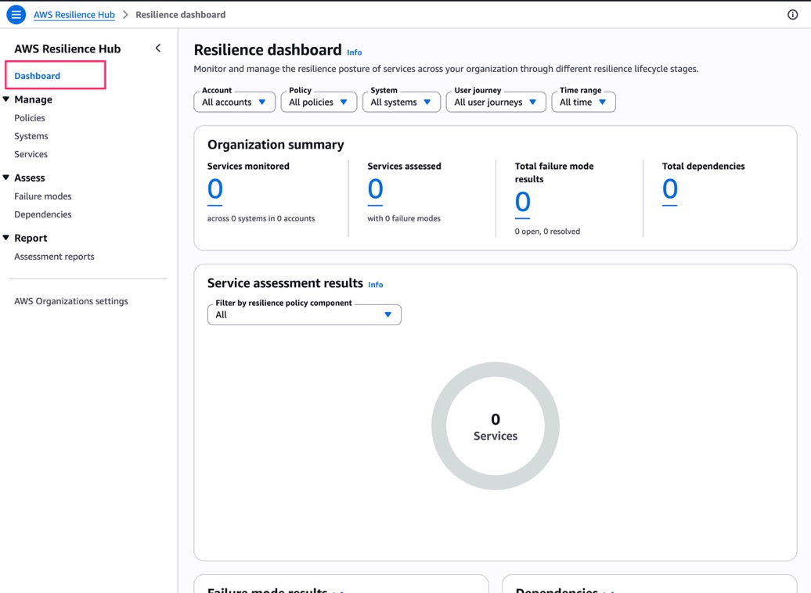Go to Services in the sidebar
Screen dimensions: 811x593
31,154
